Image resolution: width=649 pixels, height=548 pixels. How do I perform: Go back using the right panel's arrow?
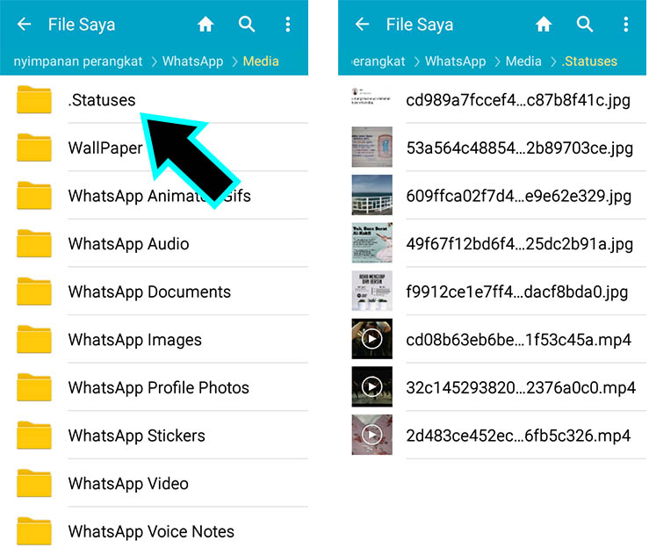[x=362, y=25]
